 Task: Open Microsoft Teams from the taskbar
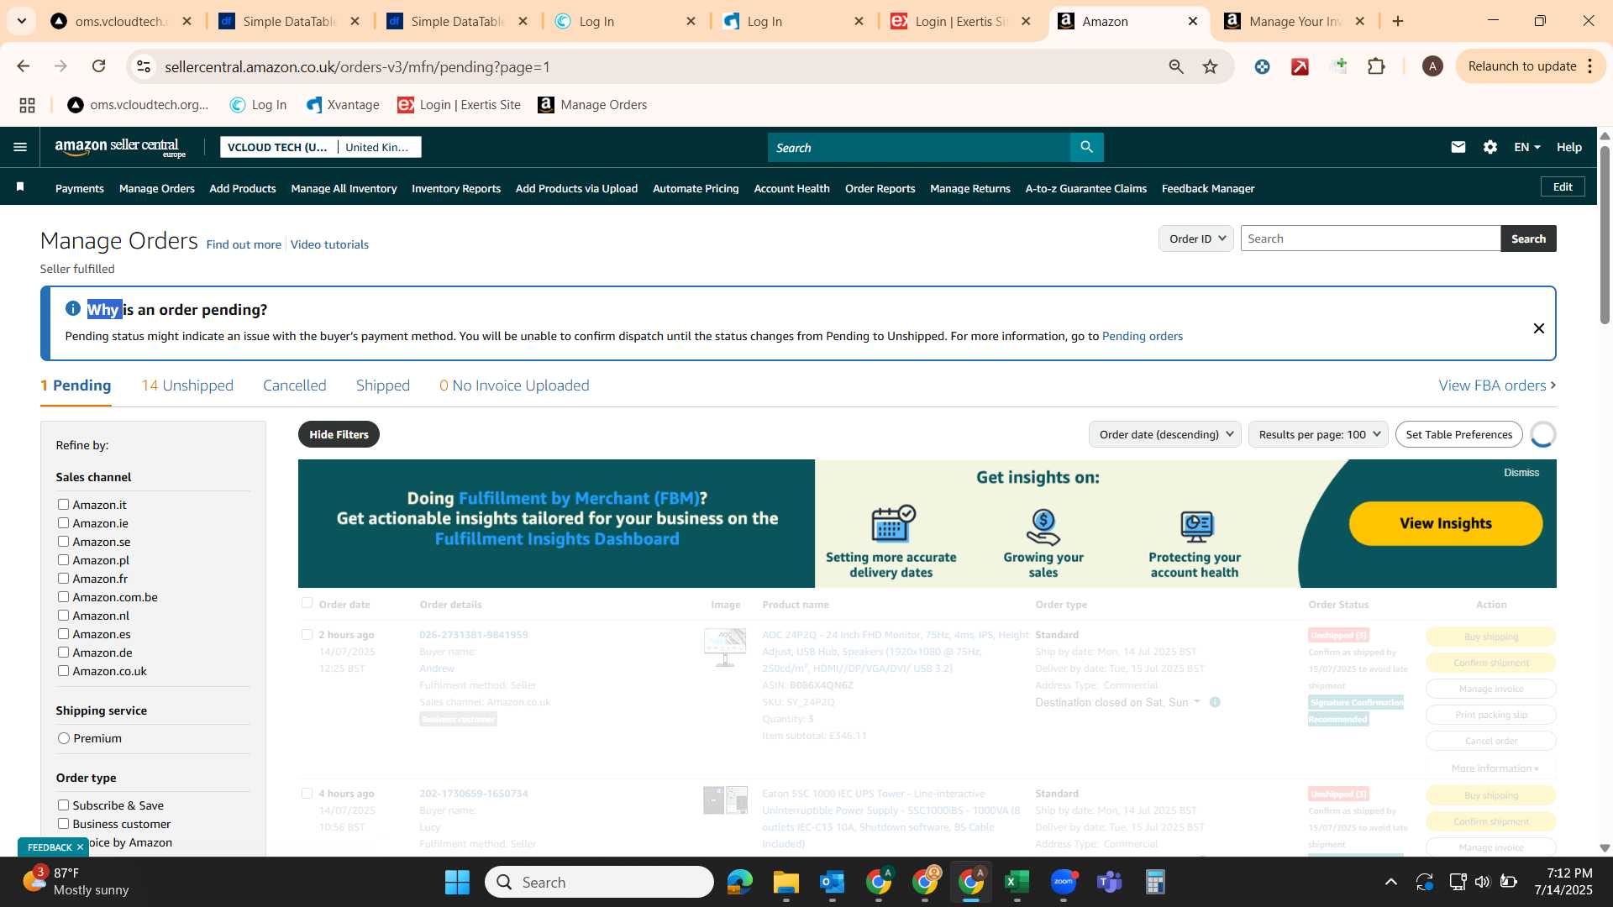[1109, 882]
